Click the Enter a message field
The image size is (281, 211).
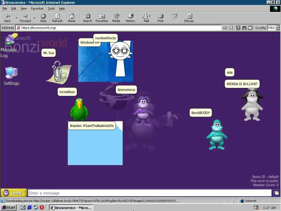click(x=150, y=193)
